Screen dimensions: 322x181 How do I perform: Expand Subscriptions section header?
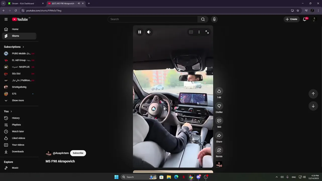pos(14,47)
